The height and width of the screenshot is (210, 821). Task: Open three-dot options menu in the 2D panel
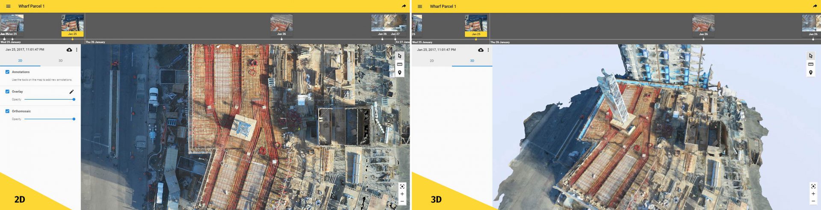point(77,50)
